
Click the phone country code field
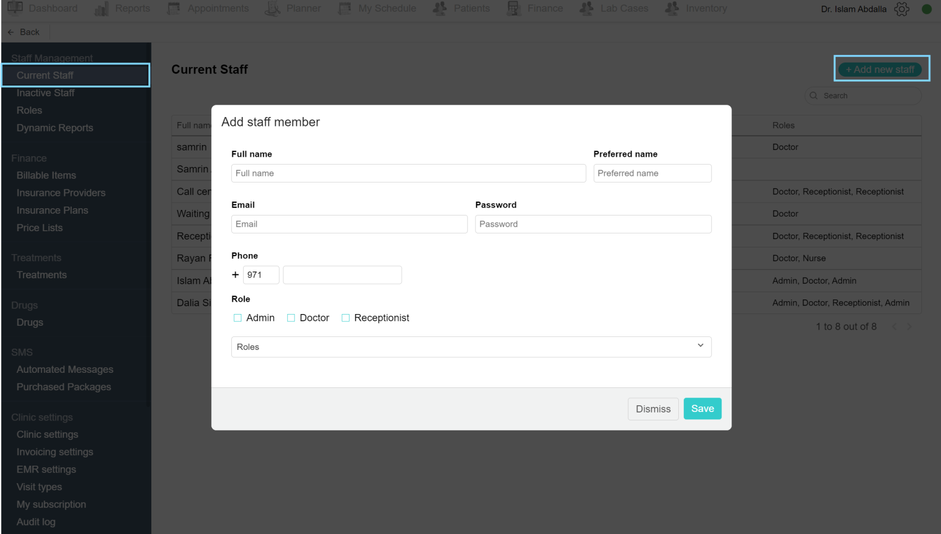click(261, 275)
